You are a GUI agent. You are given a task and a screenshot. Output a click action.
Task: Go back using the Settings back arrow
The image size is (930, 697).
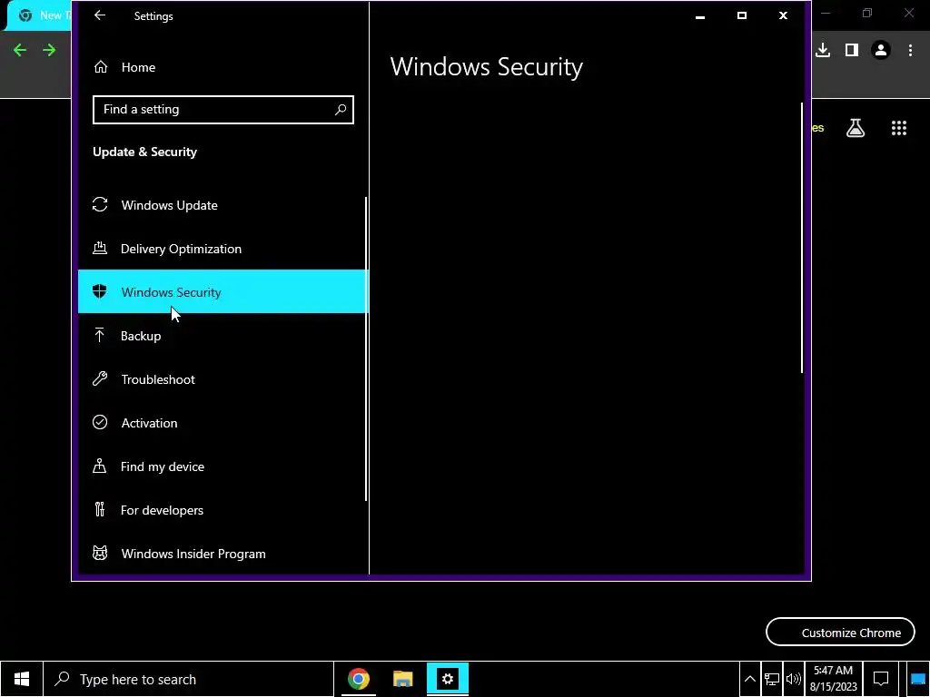click(x=100, y=16)
